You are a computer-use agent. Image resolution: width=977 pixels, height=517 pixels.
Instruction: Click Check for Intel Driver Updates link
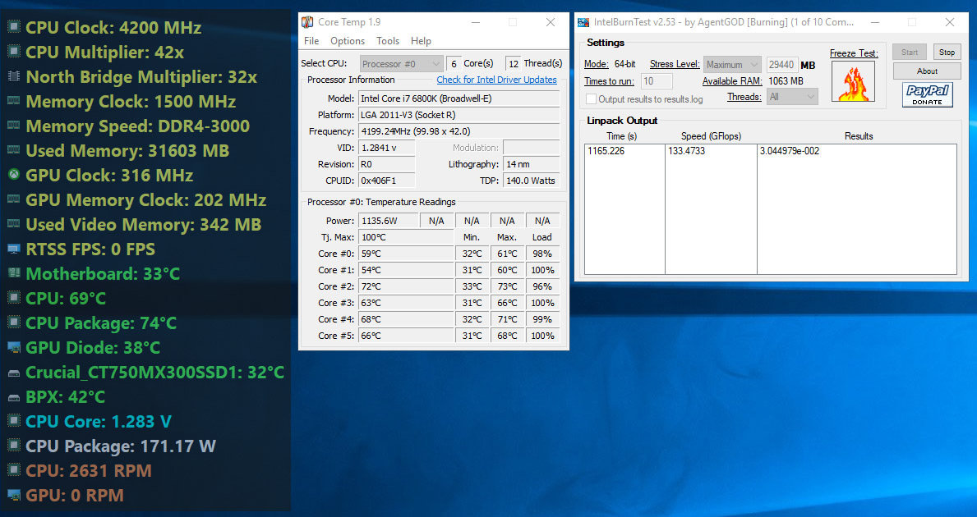click(x=496, y=80)
